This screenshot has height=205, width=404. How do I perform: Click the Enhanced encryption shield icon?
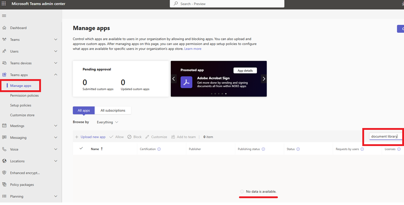tap(4, 173)
